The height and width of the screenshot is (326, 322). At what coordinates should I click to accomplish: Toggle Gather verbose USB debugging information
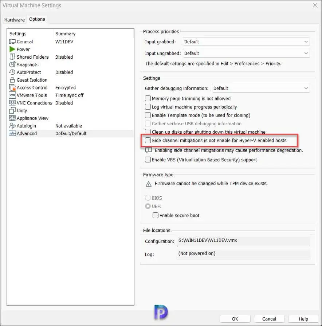click(148, 123)
